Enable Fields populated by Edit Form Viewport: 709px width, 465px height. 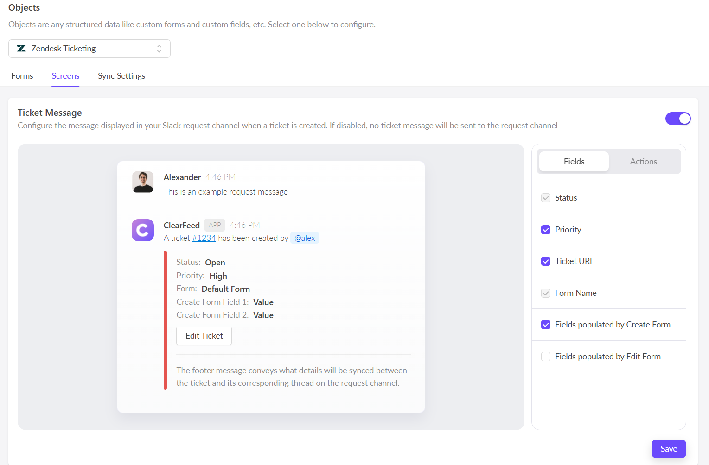pyautogui.click(x=546, y=357)
